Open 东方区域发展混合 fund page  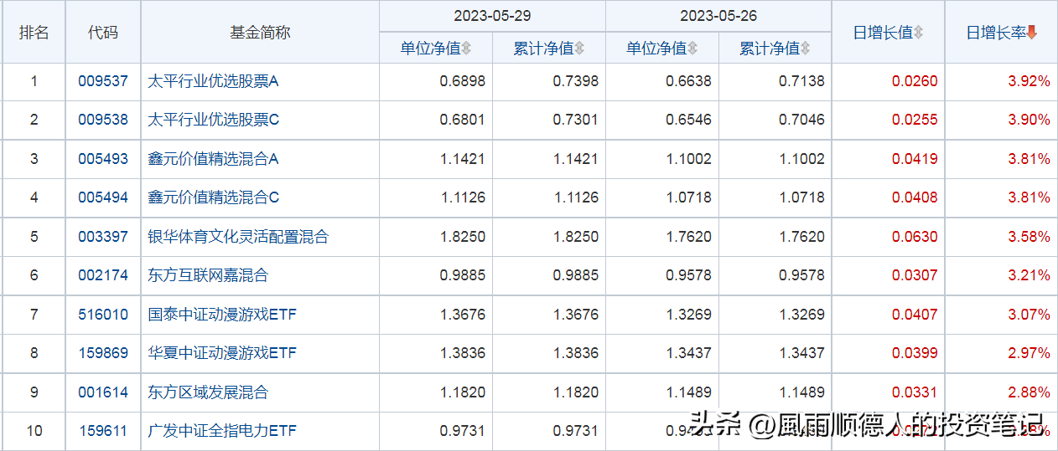tap(208, 392)
